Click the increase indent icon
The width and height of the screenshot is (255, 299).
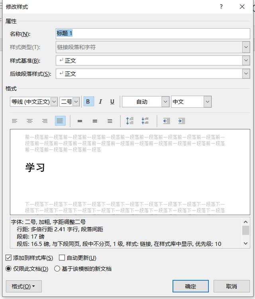pos(182,121)
